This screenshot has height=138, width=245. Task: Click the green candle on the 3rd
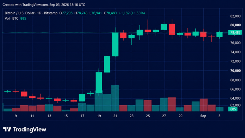point(220,35)
